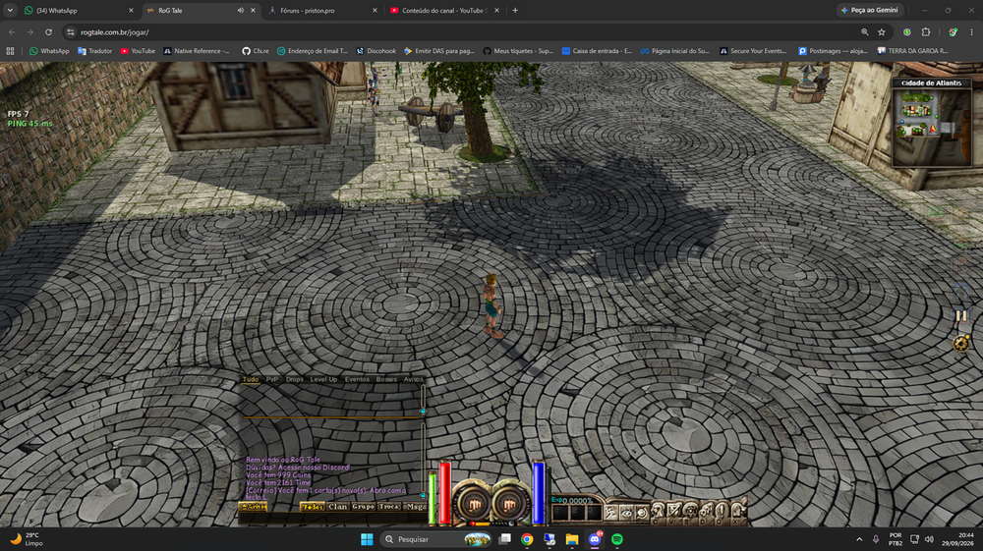The image size is (983, 551).
Task: Click the pause icon at right edge
Action: [961, 315]
